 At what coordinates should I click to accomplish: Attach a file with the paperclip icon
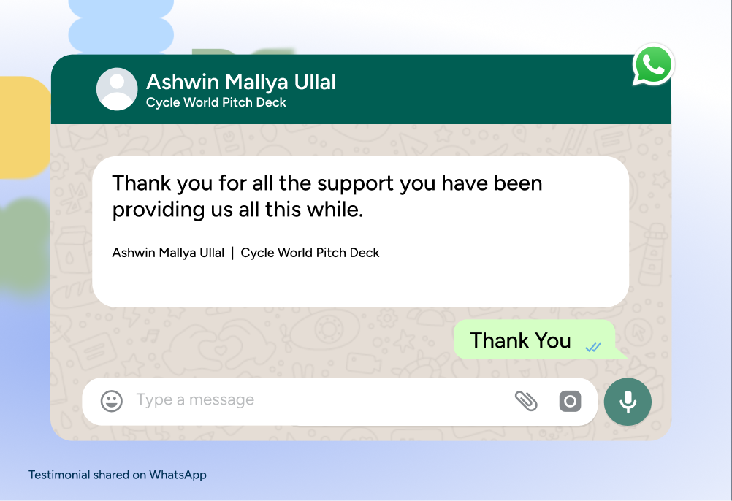click(526, 401)
